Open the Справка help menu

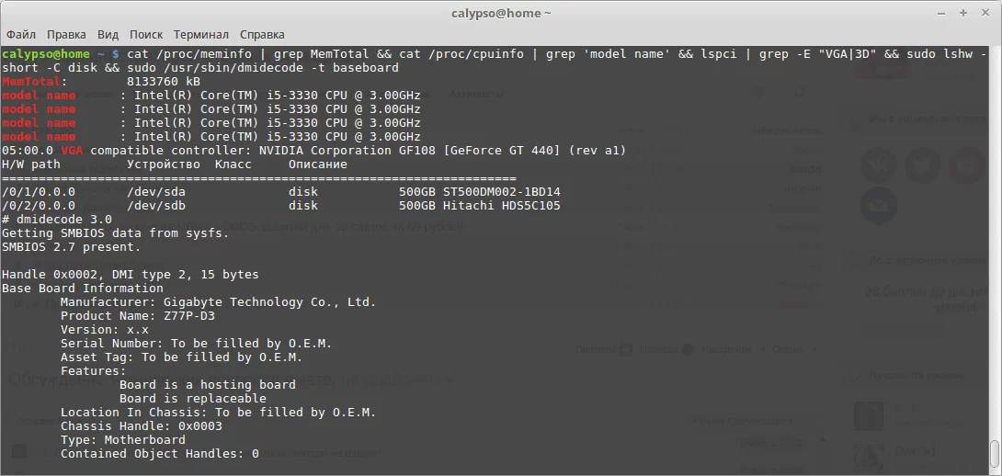(x=262, y=35)
